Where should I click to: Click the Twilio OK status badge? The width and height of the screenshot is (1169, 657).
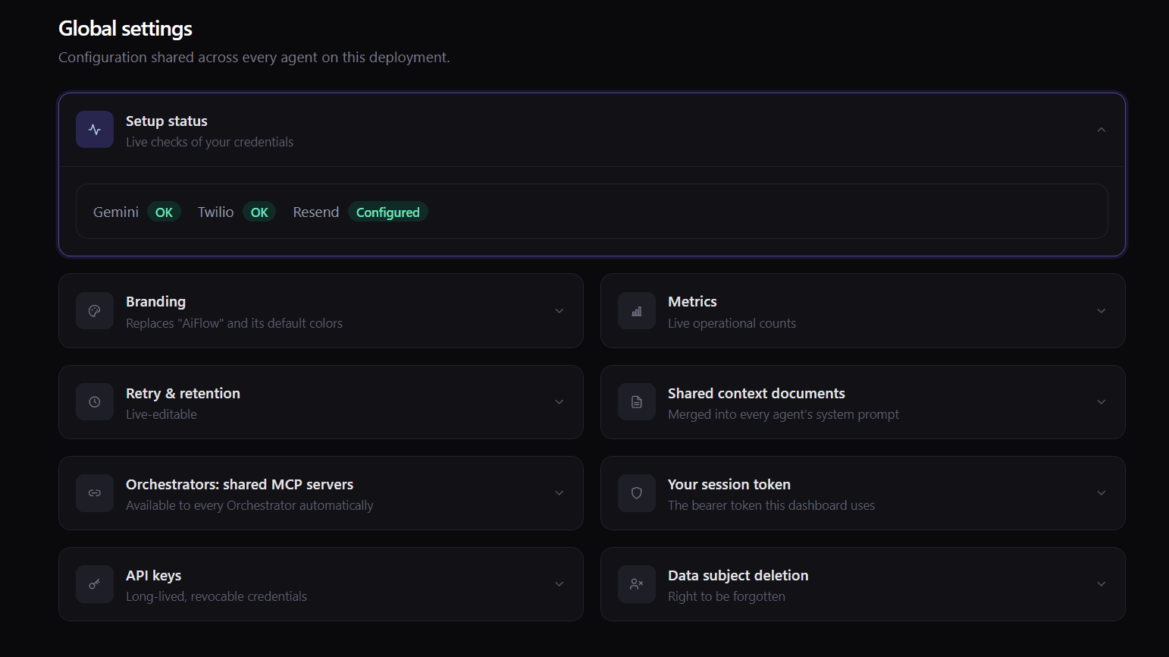259,212
